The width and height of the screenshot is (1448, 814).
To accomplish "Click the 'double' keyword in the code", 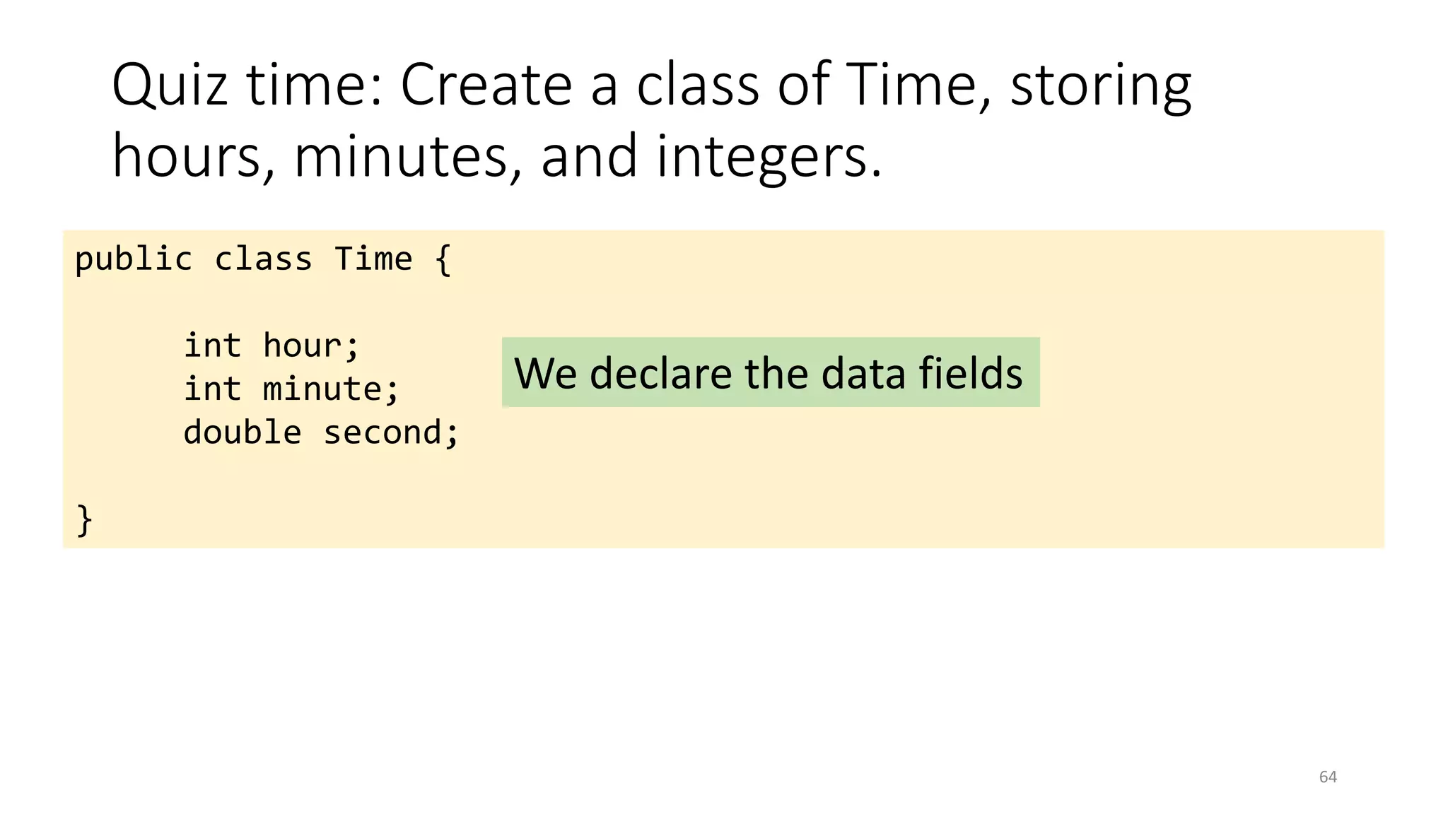I will pyautogui.click(x=243, y=432).
